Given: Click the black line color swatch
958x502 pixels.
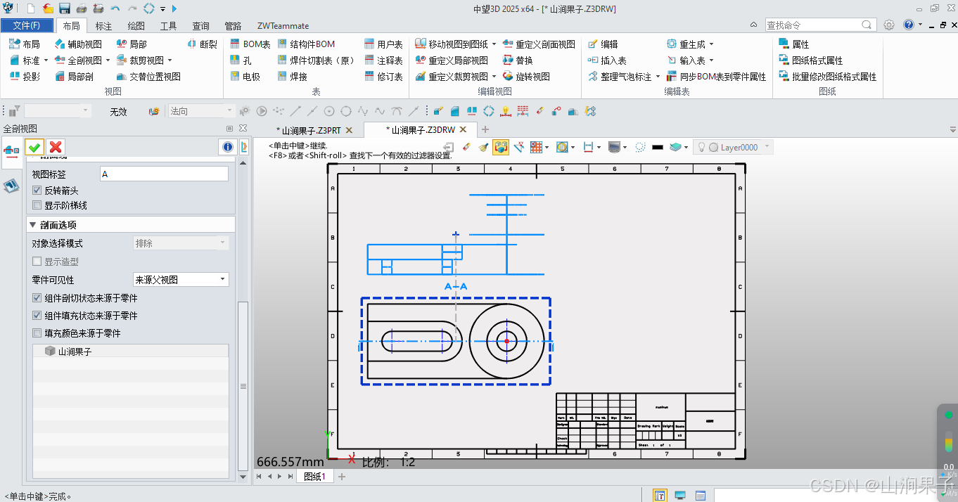Looking at the screenshot, I should tap(658, 147).
